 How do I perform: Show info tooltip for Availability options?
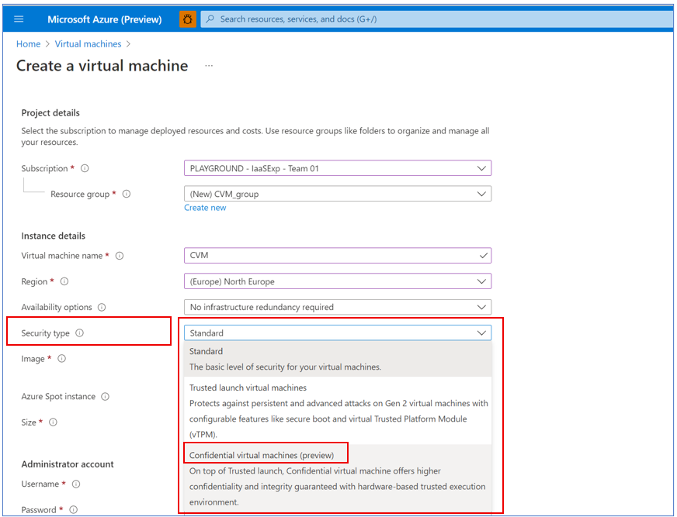tap(102, 307)
